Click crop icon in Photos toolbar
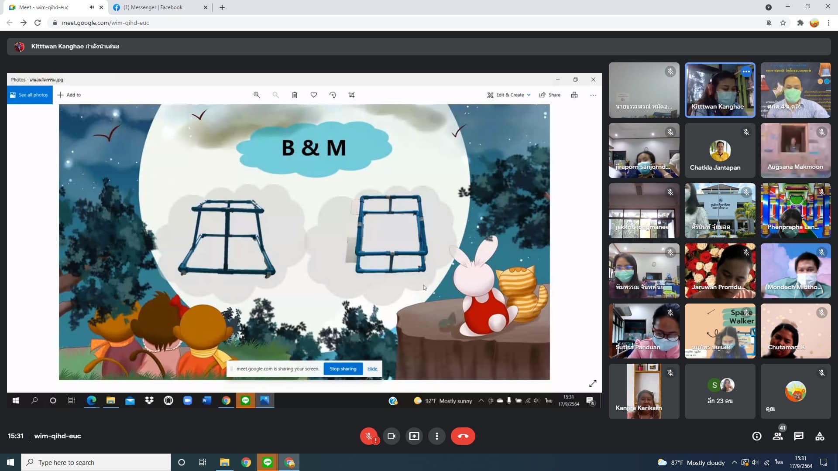This screenshot has width=838, height=471. coord(352,95)
